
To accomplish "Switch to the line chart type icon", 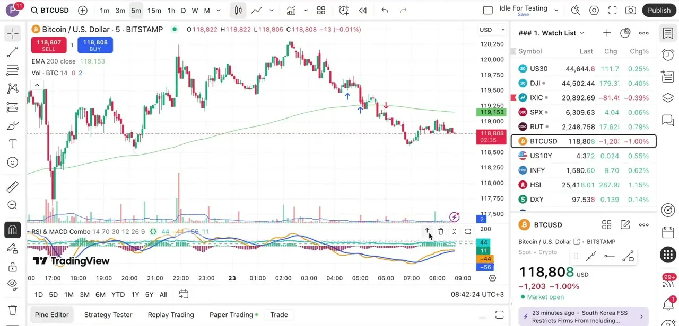I will 257,10.
